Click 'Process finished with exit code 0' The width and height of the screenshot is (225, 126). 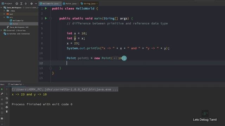click(42, 104)
